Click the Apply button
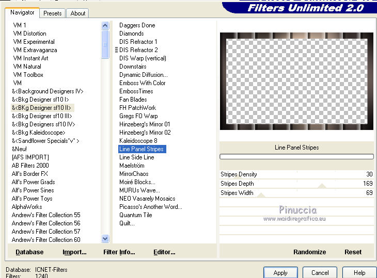The width and height of the screenshot is (377, 278). click(280, 273)
